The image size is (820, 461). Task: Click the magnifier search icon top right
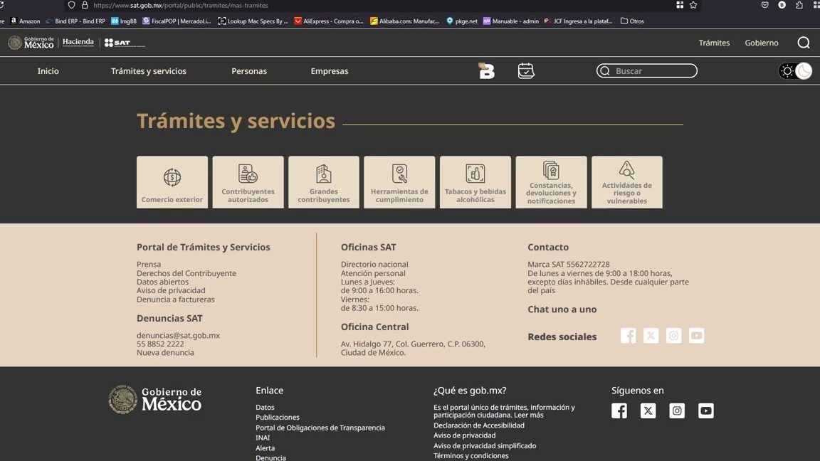pyautogui.click(x=804, y=43)
